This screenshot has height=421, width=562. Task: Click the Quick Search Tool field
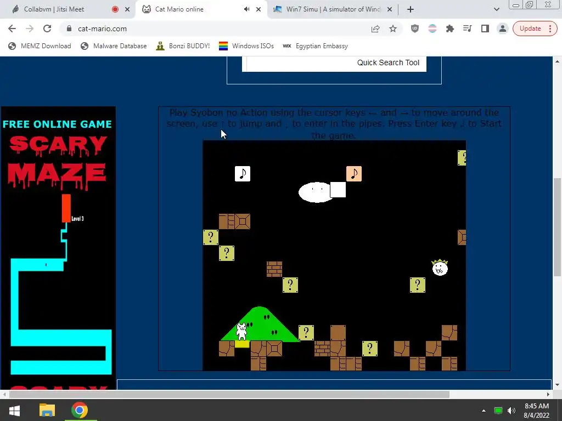click(334, 64)
